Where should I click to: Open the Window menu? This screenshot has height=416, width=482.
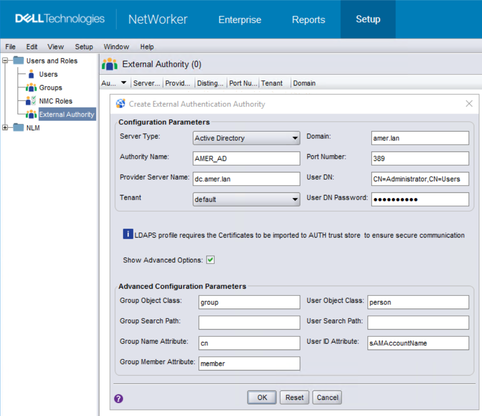(x=116, y=47)
